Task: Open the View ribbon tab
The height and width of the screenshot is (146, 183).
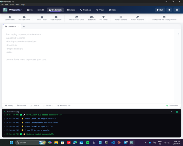Action: click(x=100, y=10)
